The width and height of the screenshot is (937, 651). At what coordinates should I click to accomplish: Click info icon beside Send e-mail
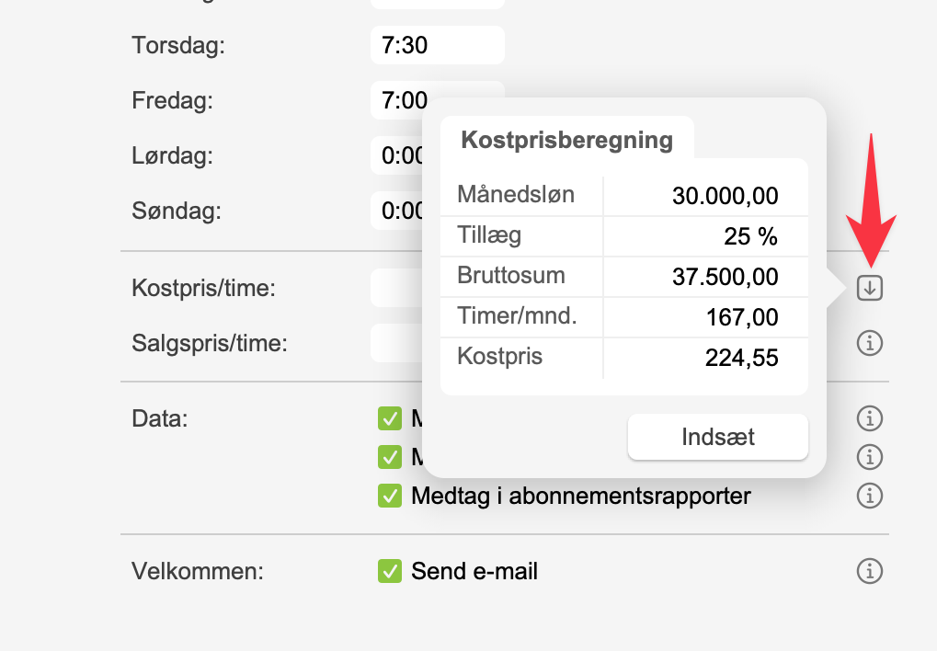(x=869, y=571)
